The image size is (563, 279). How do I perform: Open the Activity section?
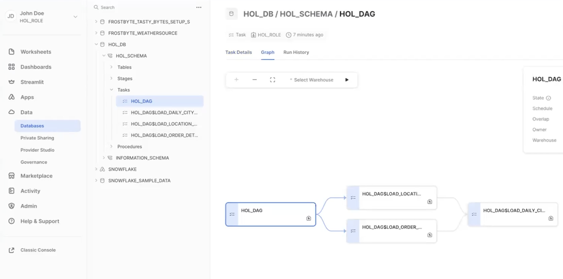tap(30, 191)
